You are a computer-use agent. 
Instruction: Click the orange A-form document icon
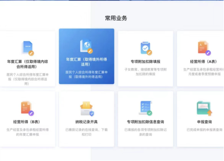pos(204,48)
